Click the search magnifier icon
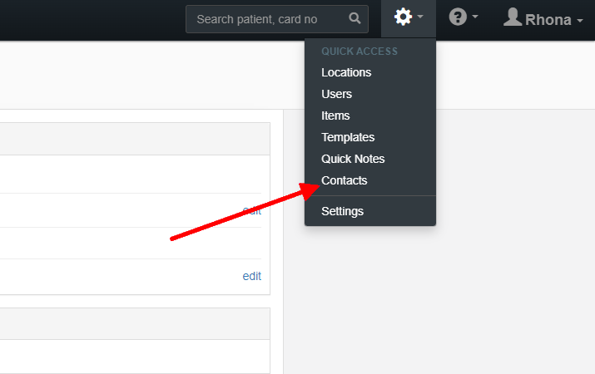The width and height of the screenshot is (595, 374). 355,18
